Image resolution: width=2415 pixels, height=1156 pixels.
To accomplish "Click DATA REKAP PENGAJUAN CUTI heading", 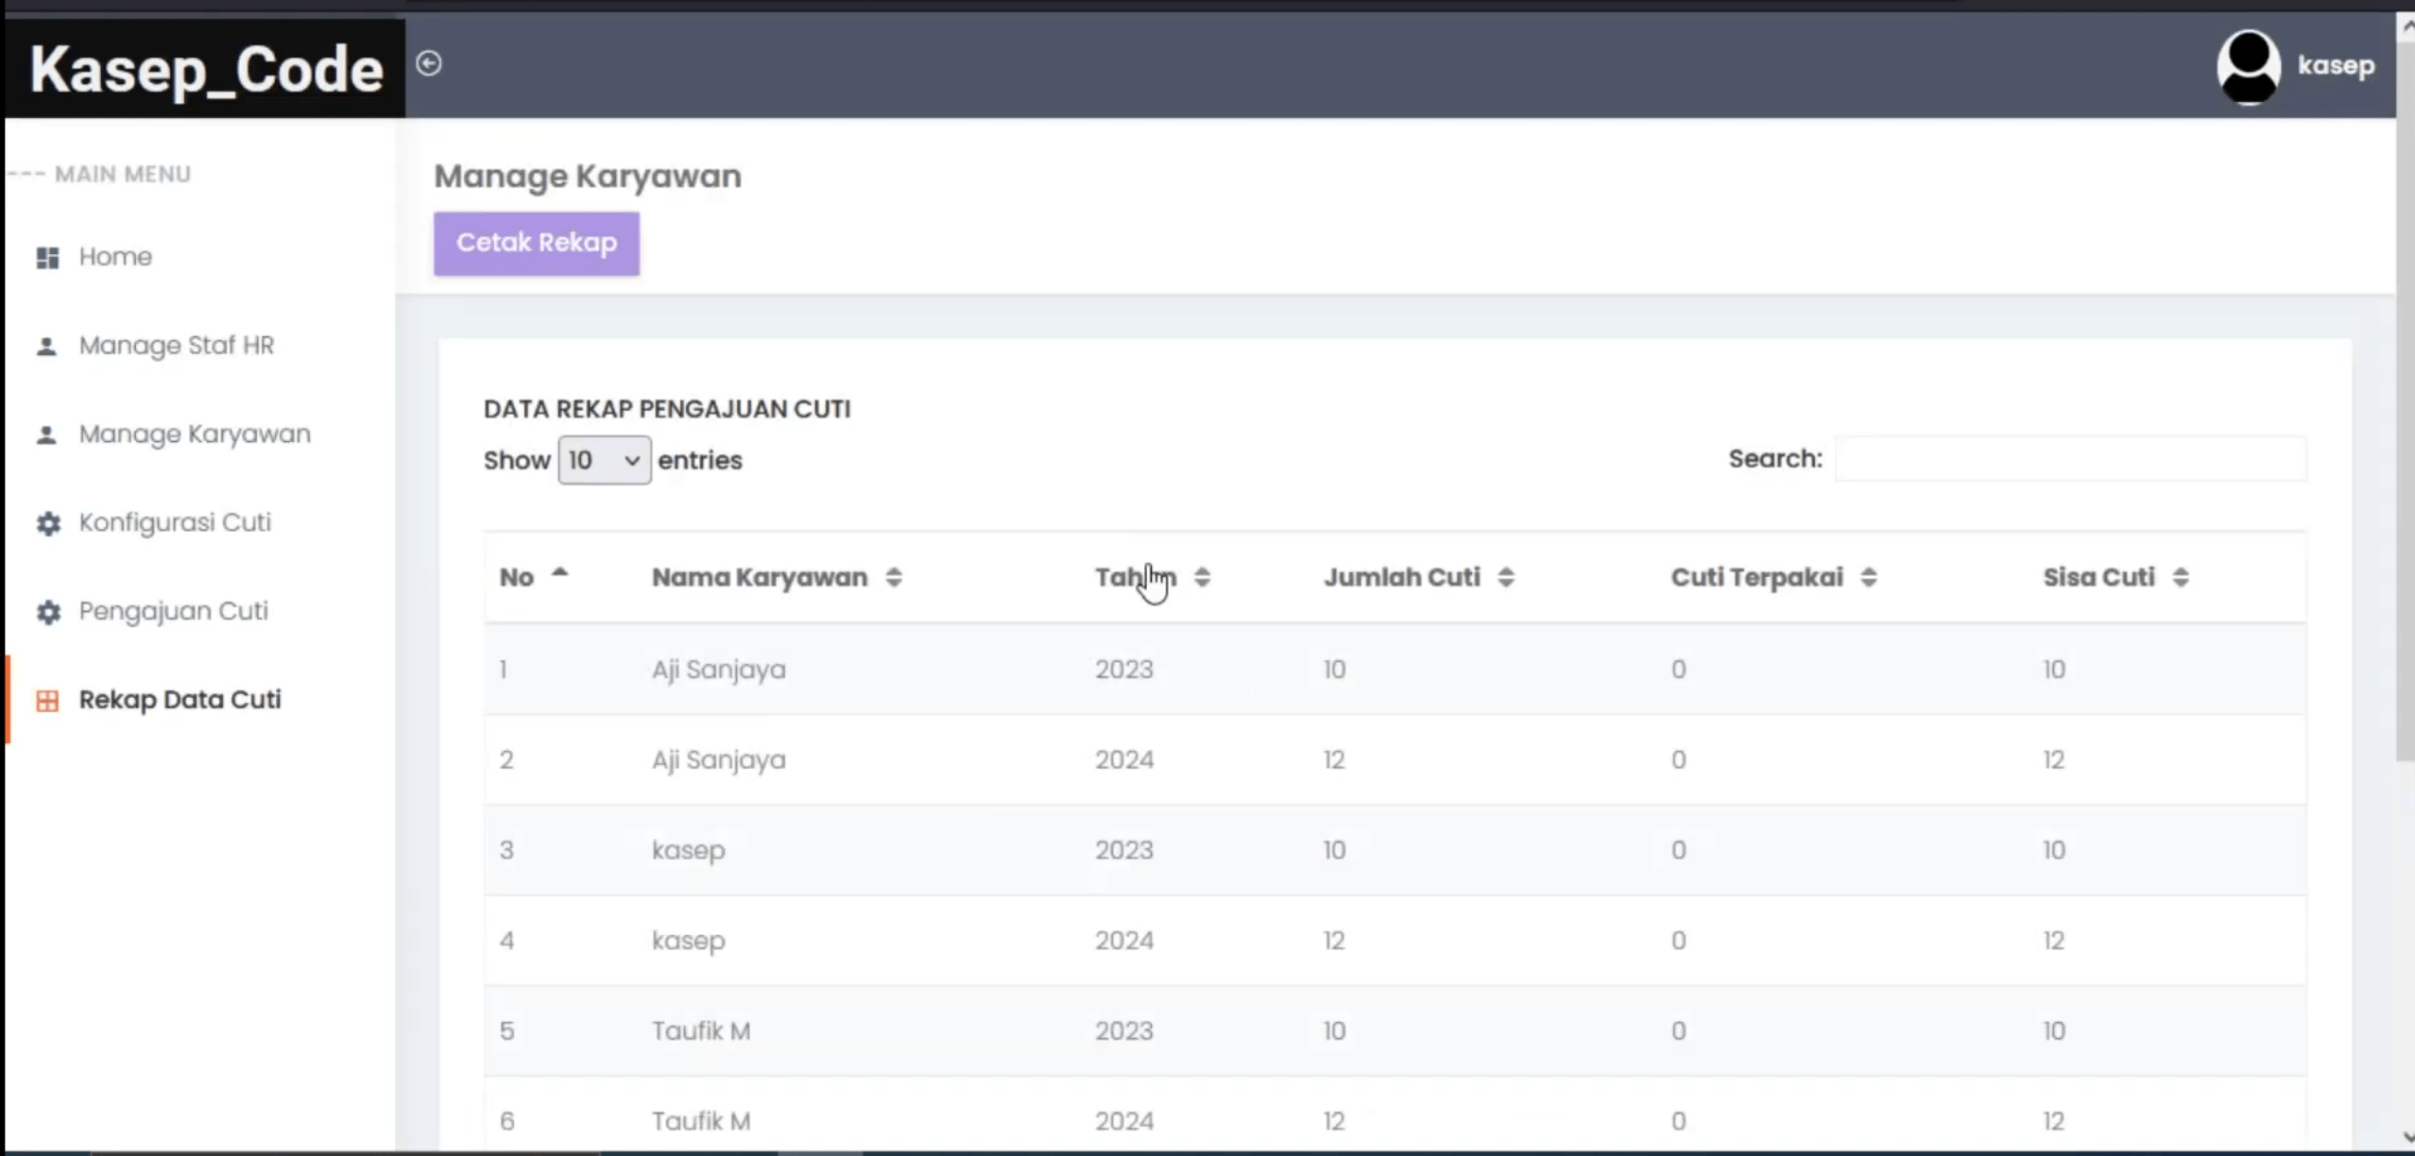I will coord(667,409).
